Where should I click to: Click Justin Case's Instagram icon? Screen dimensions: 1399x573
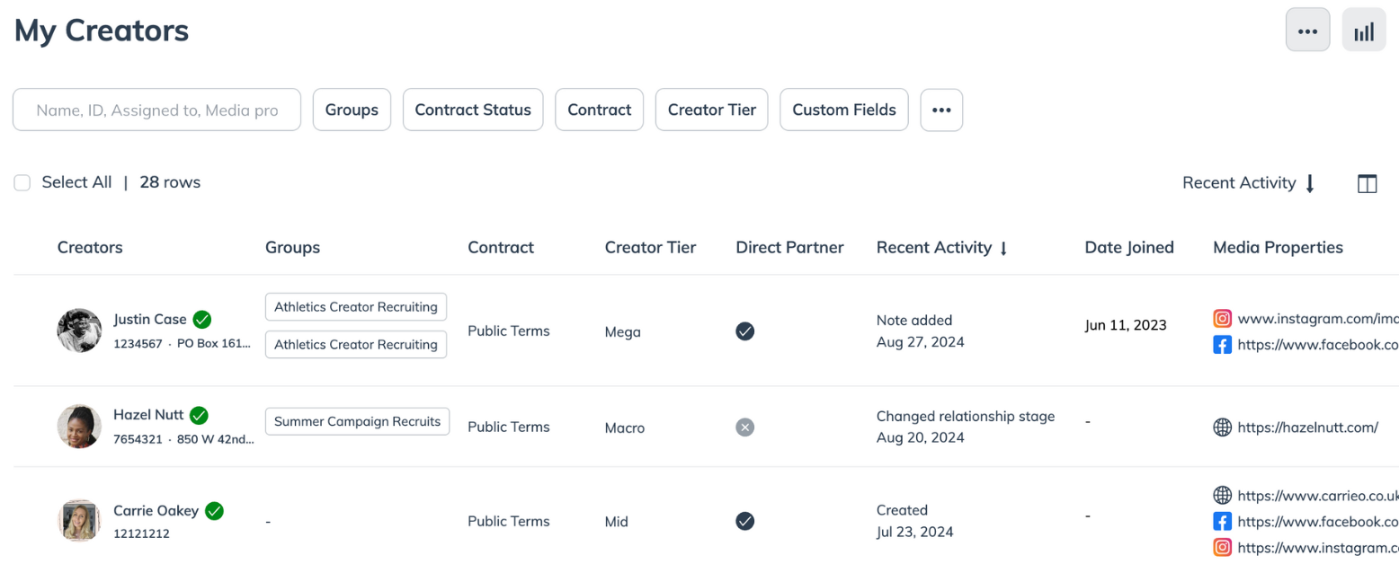(1222, 318)
